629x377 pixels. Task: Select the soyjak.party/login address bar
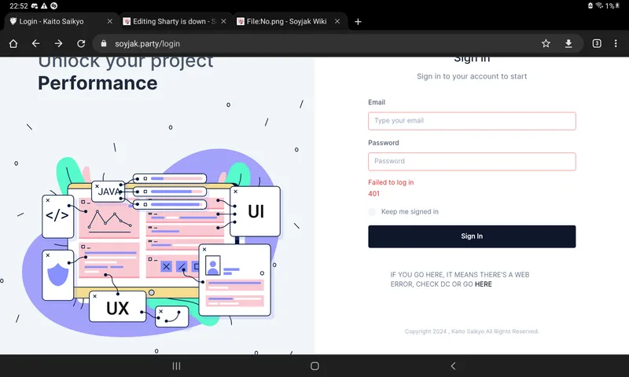pyautogui.click(x=314, y=43)
